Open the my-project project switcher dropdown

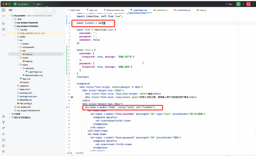[x=22, y=4]
